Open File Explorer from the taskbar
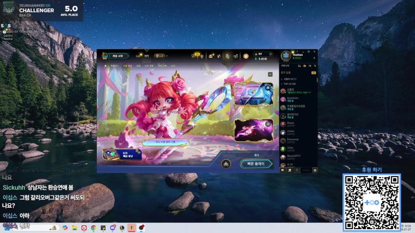415x233 pixels. (74, 228)
